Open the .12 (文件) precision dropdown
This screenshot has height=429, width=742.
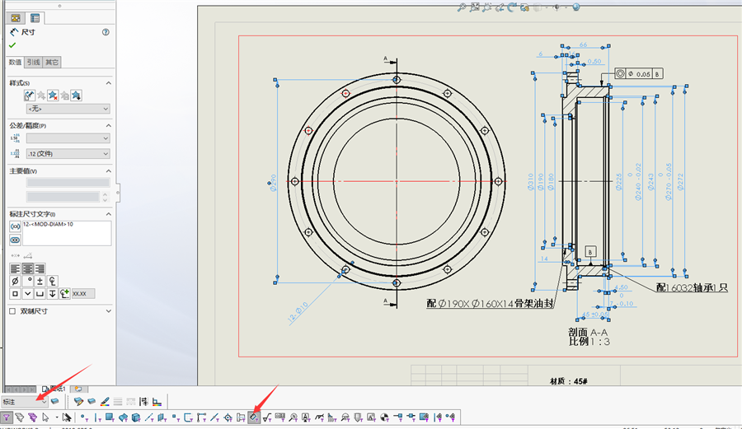point(68,153)
